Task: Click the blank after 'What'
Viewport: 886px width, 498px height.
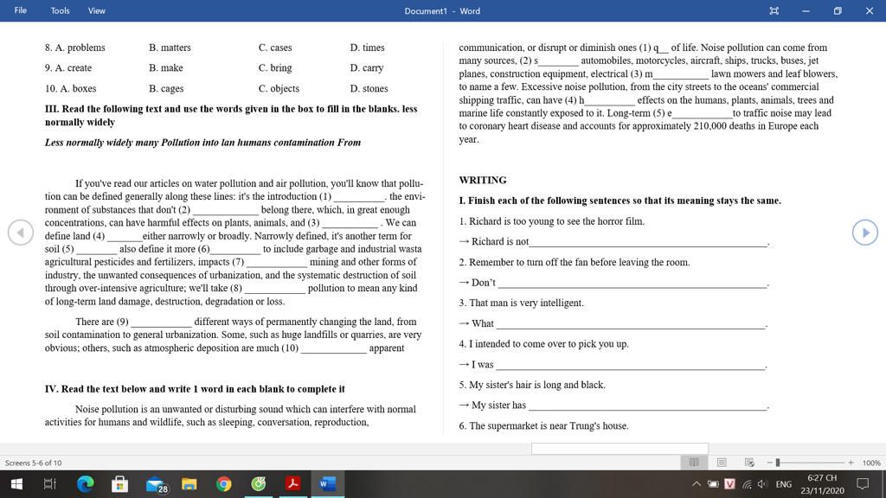Action: coord(630,324)
